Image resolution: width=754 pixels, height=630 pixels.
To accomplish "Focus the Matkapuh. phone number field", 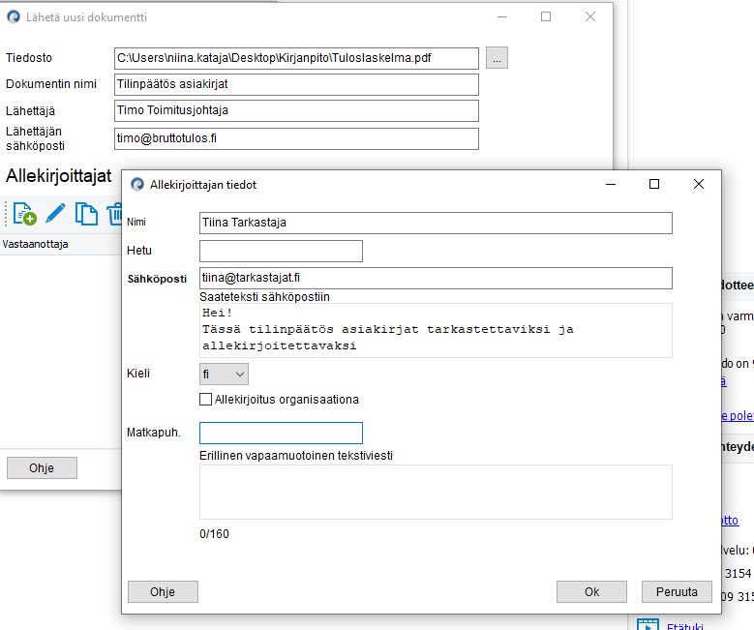I will (x=281, y=433).
